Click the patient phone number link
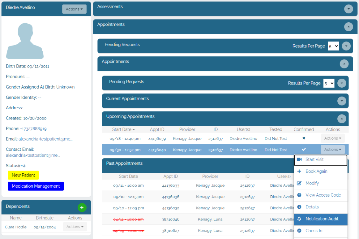 tap(33, 129)
